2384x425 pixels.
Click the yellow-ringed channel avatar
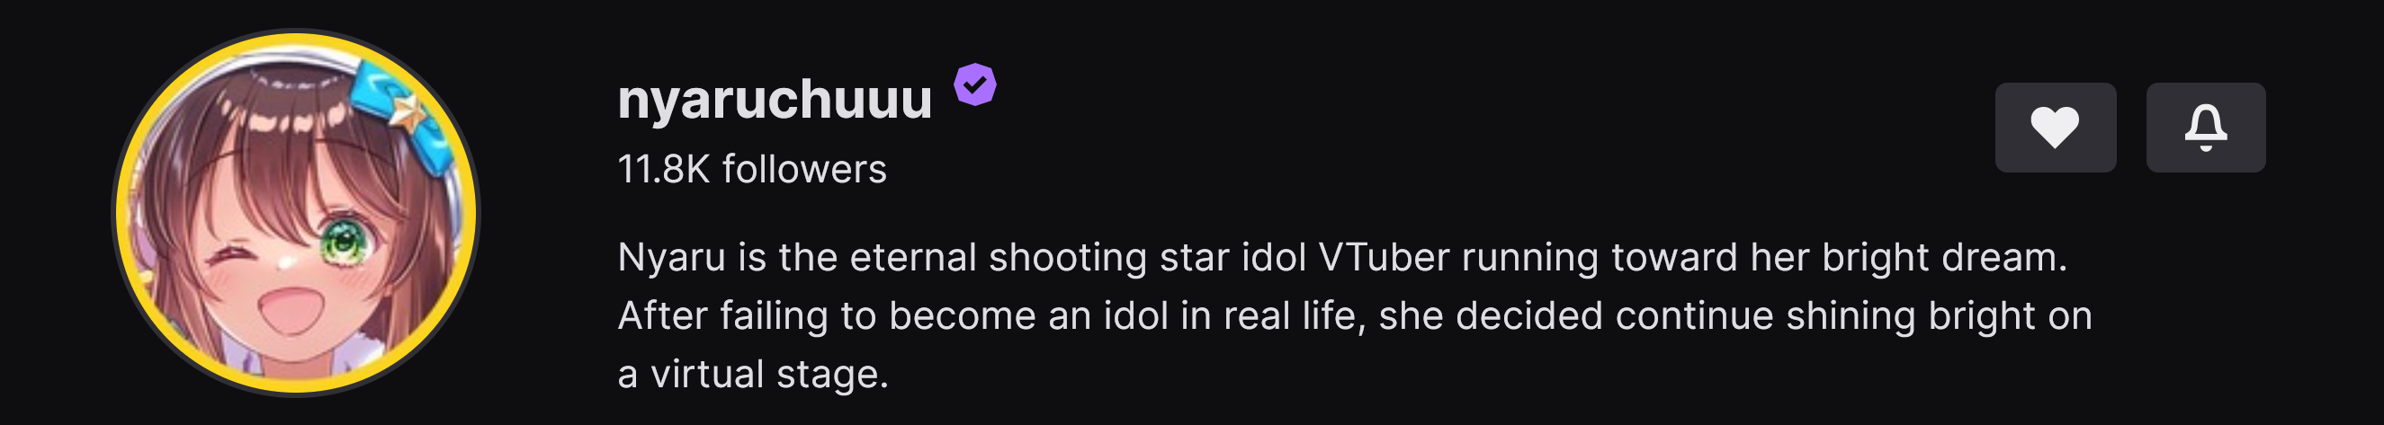[x=296, y=212]
